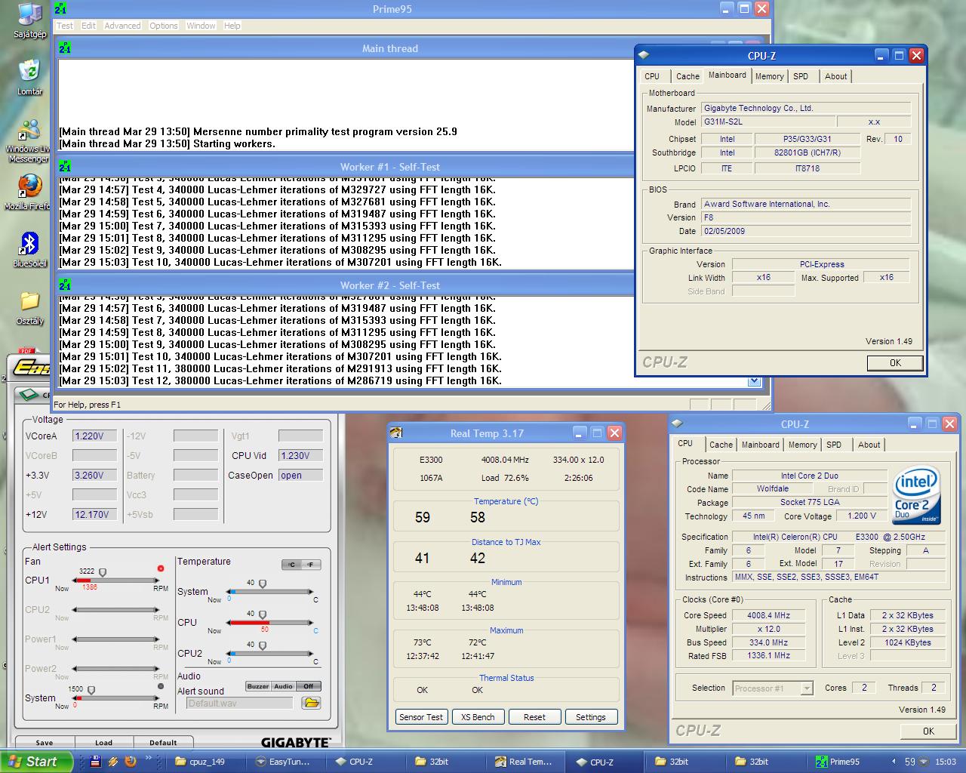Click the Start button
The height and width of the screenshot is (773, 966).
(x=37, y=762)
